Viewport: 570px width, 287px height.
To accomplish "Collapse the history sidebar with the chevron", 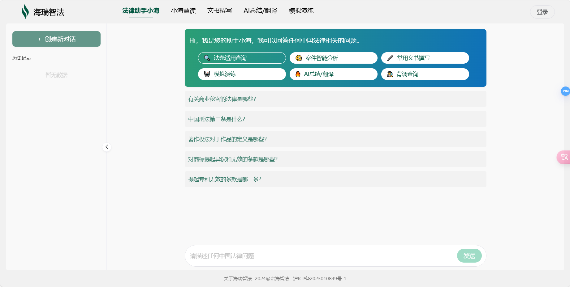I will pos(106,147).
